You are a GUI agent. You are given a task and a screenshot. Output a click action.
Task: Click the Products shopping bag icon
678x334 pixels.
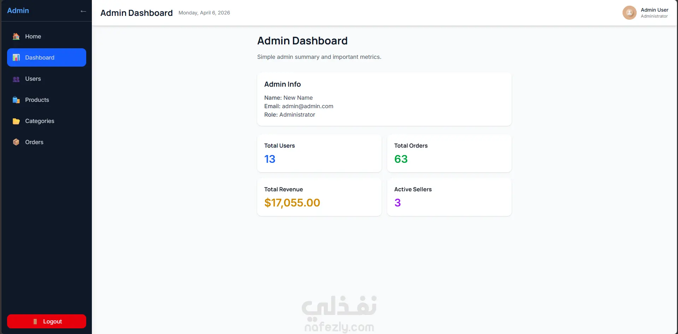(16, 100)
